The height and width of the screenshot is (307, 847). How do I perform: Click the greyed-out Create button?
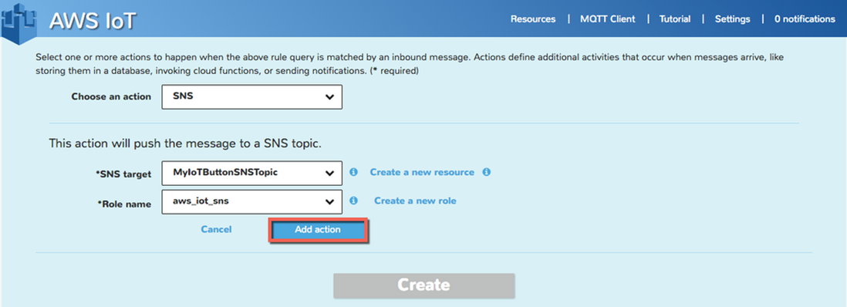[x=424, y=285]
